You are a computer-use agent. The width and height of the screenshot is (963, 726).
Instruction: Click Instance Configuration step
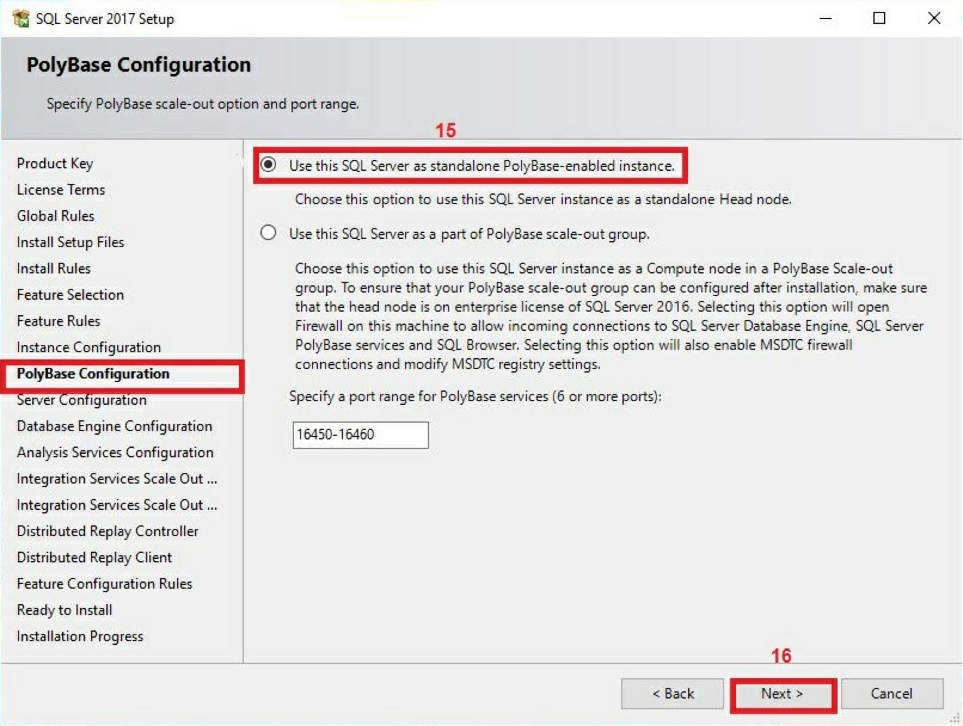[89, 347]
